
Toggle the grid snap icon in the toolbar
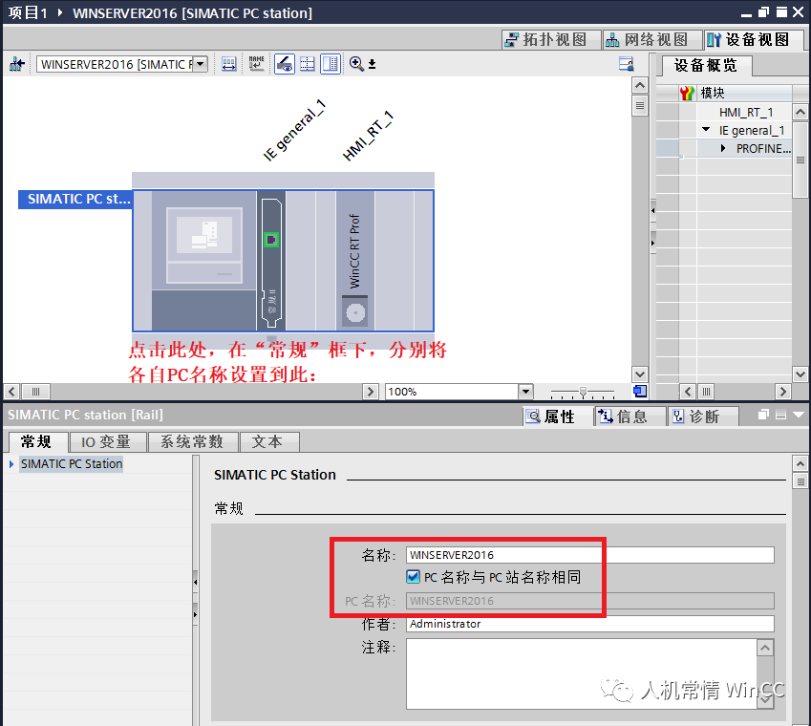click(308, 64)
